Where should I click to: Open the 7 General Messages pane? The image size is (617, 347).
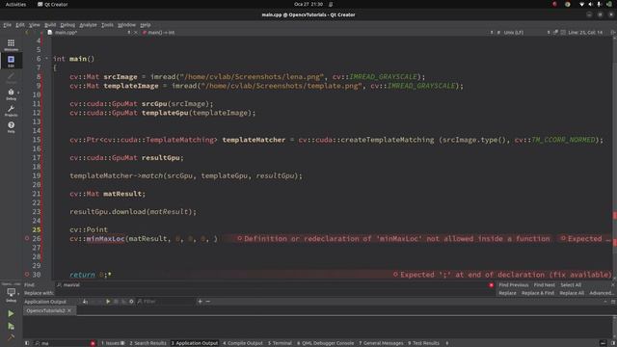pos(381,343)
